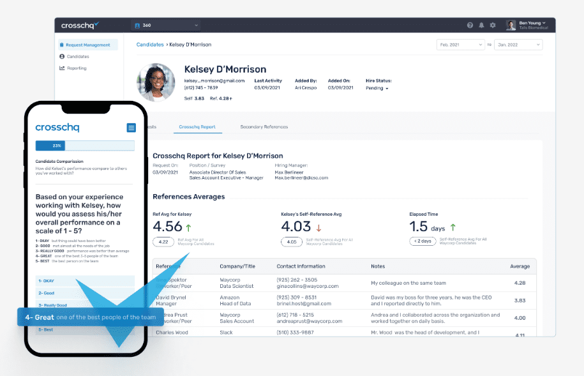Click the crosschq logo in the top bar
The width and height of the screenshot is (584, 376).
point(80,25)
